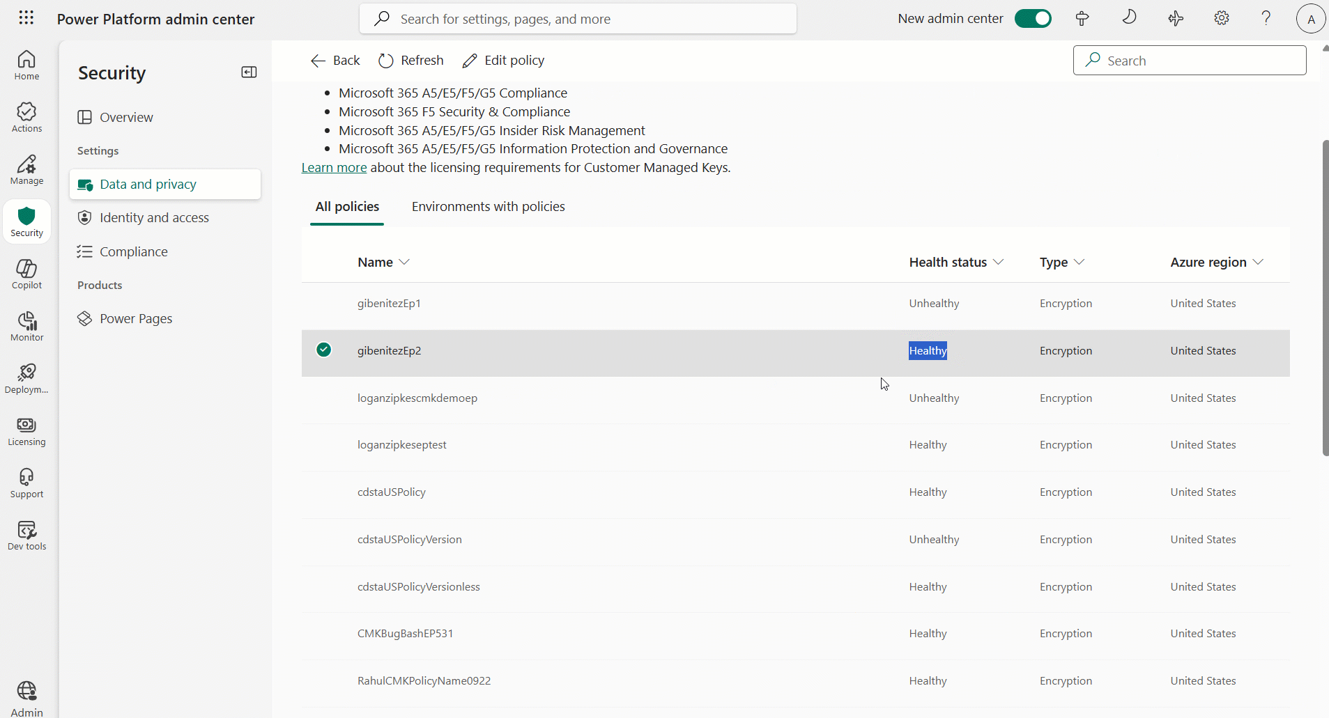Go to Monitor in left rail

(26, 327)
